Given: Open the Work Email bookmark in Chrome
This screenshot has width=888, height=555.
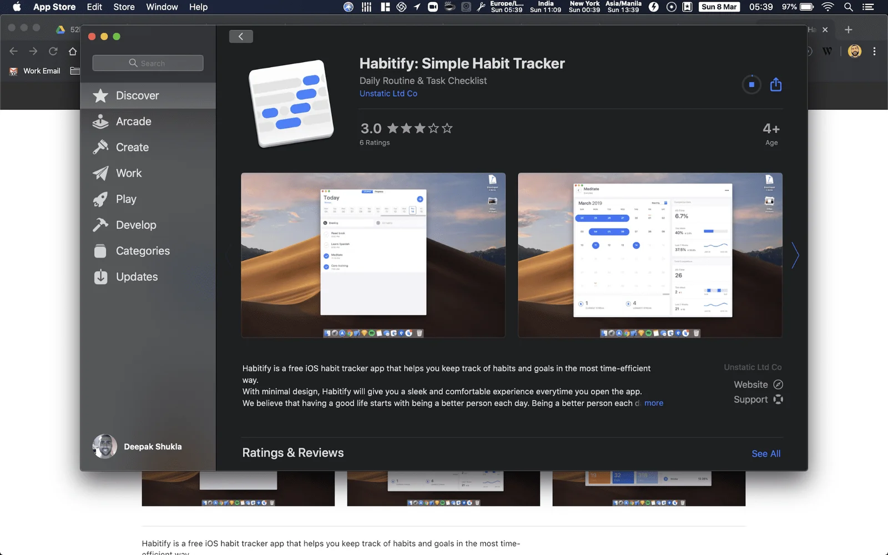Looking at the screenshot, I should coord(35,71).
